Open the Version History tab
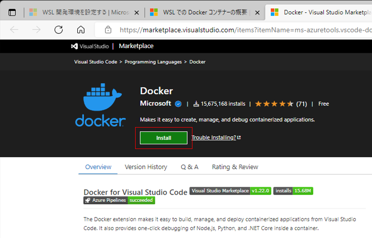Screen dimensions: 372x238 click(x=146, y=167)
